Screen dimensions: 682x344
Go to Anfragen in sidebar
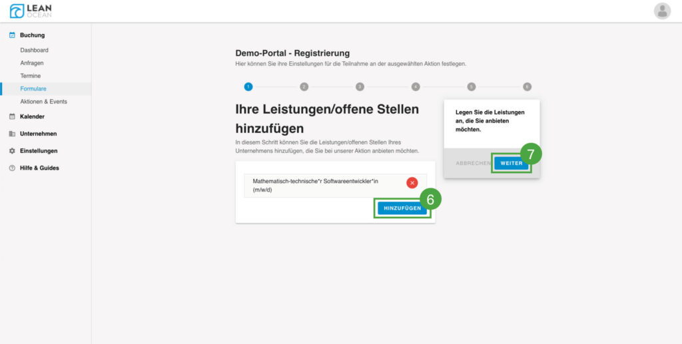(x=32, y=63)
